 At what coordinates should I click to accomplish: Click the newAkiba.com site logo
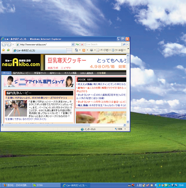(21, 62)
